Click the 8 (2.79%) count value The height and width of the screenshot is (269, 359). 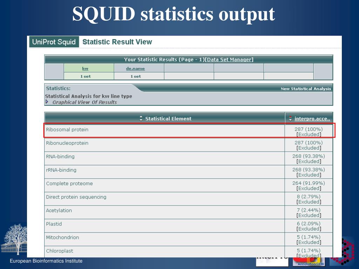(x=309, y=197)
